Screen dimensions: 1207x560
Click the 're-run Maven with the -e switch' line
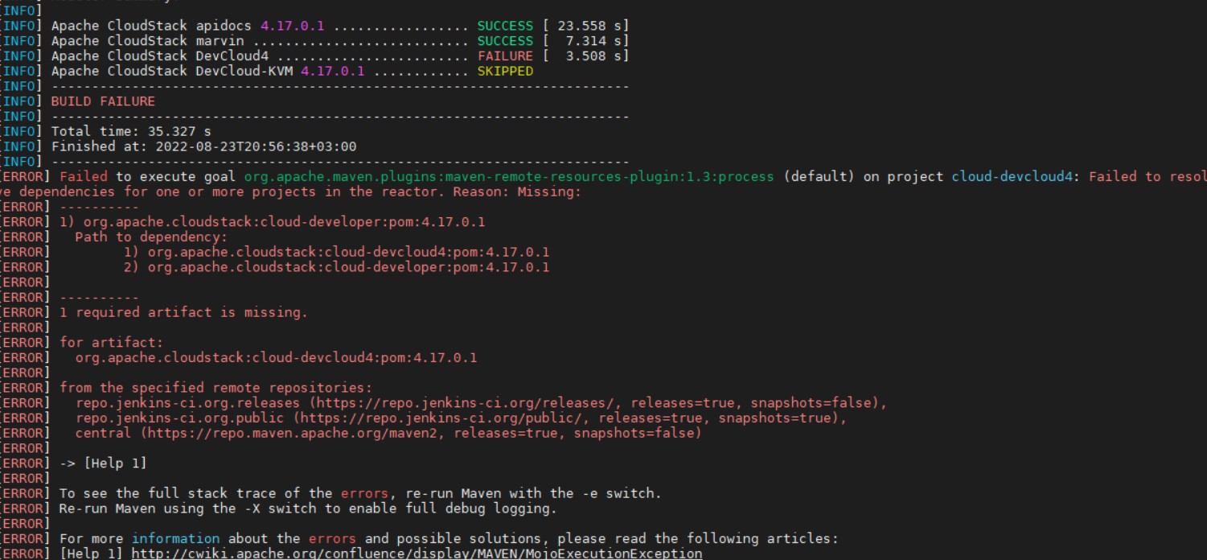click(x=360, y=493)
